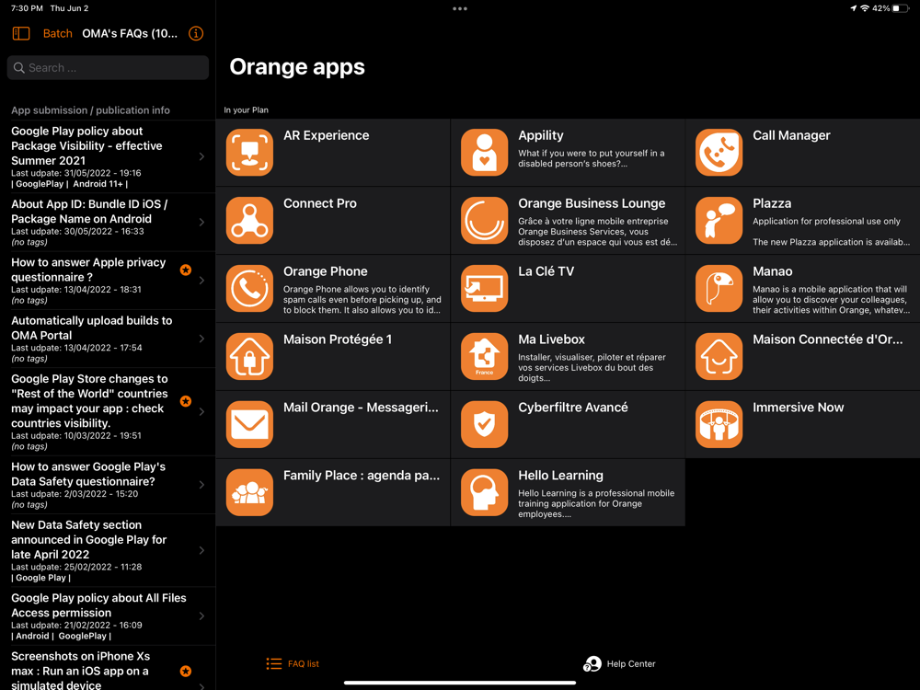Expand chevron for All Files Access permission FAQ

(x=201, y=616)
